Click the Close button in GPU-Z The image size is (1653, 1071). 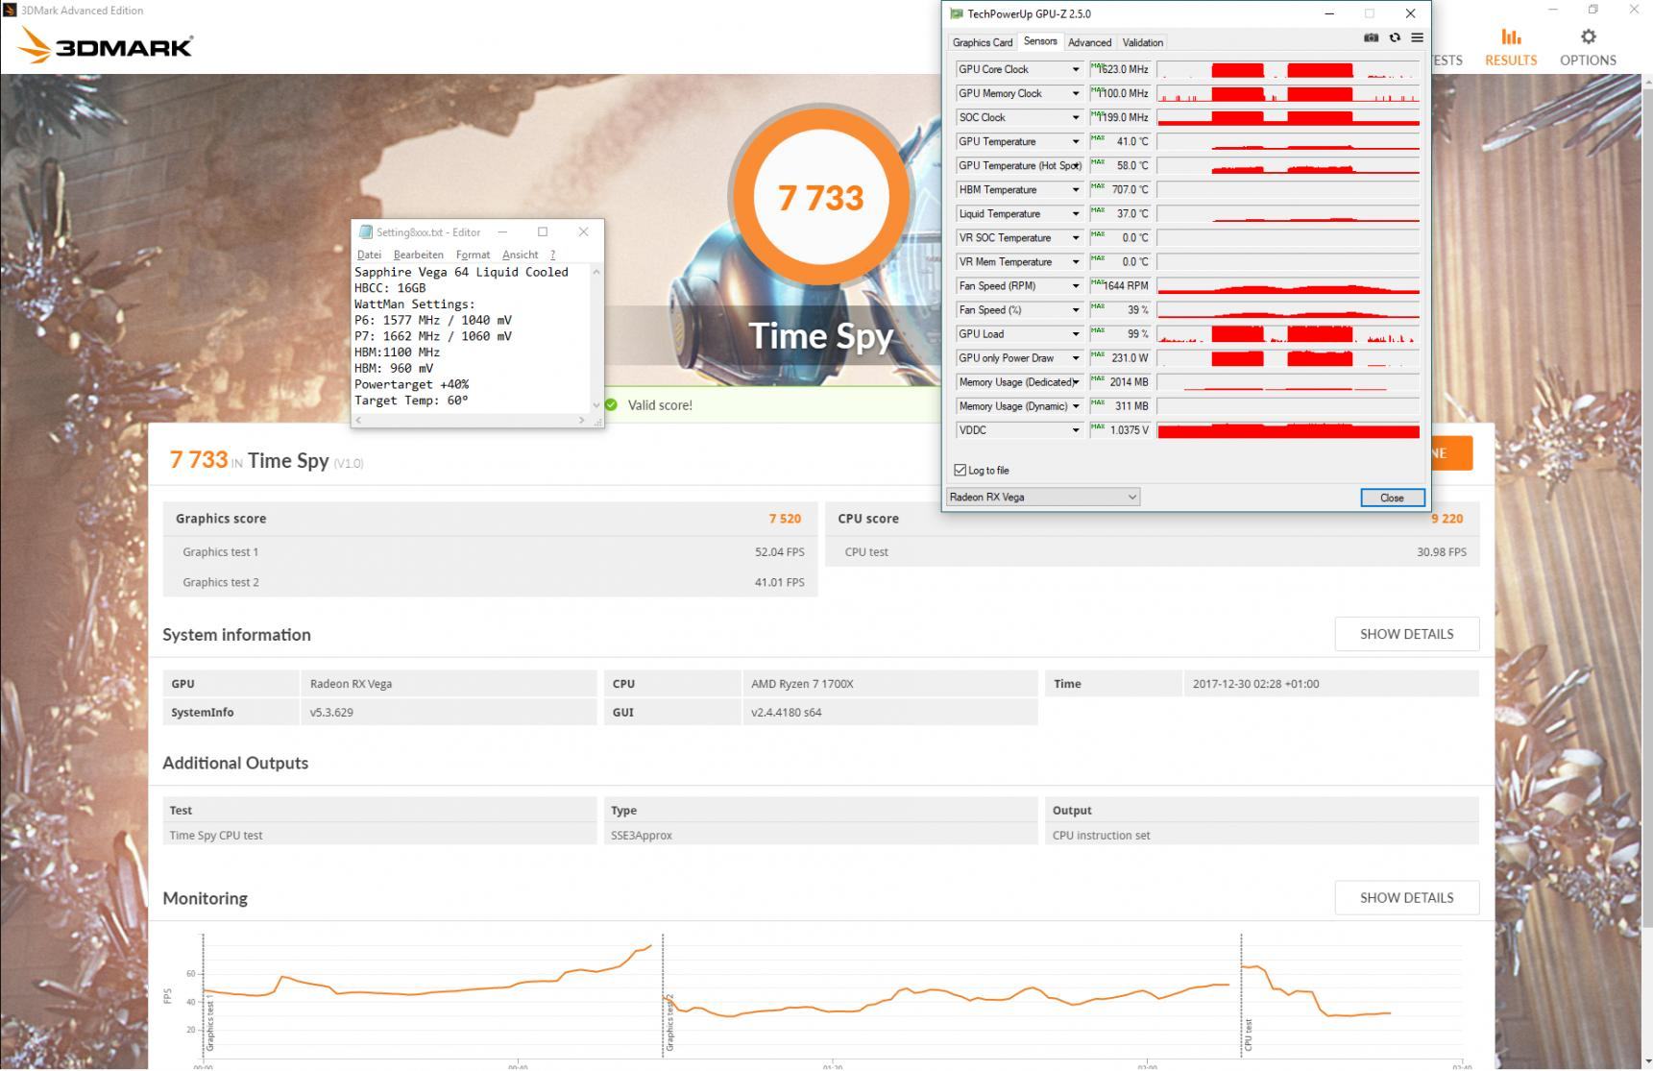tap(1392, 498)
